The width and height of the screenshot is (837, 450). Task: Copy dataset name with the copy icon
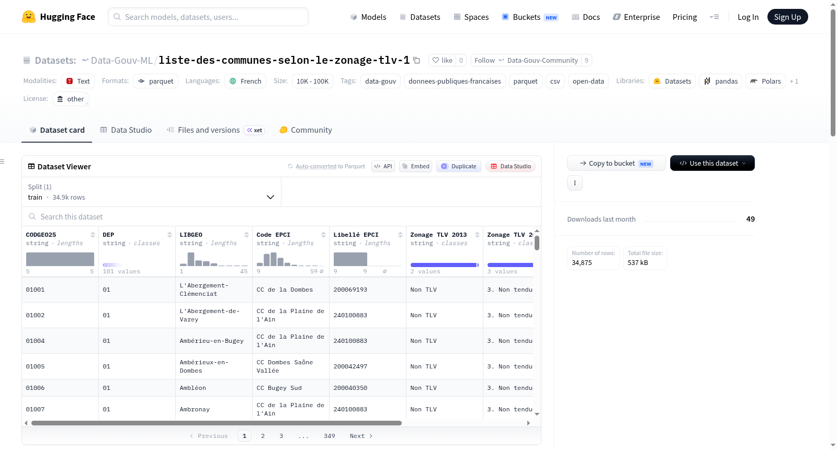click(x=416, y=60)
